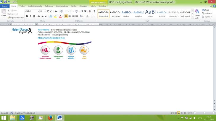Switch to Korespondence tab
The height and width of the screenshot is (121, 216).
[62, 6]
